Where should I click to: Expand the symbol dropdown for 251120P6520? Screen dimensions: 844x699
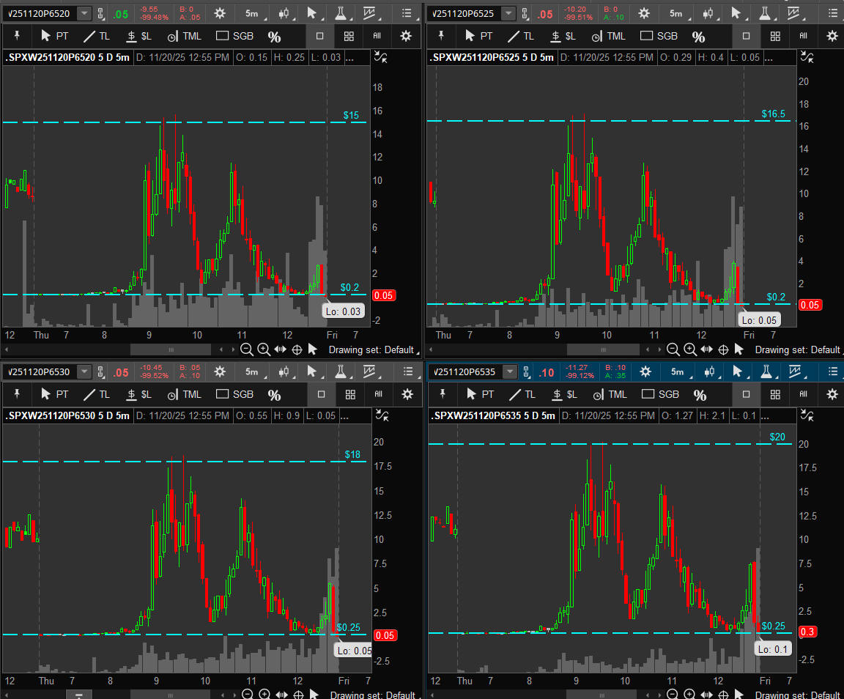[x=84, y=13]
